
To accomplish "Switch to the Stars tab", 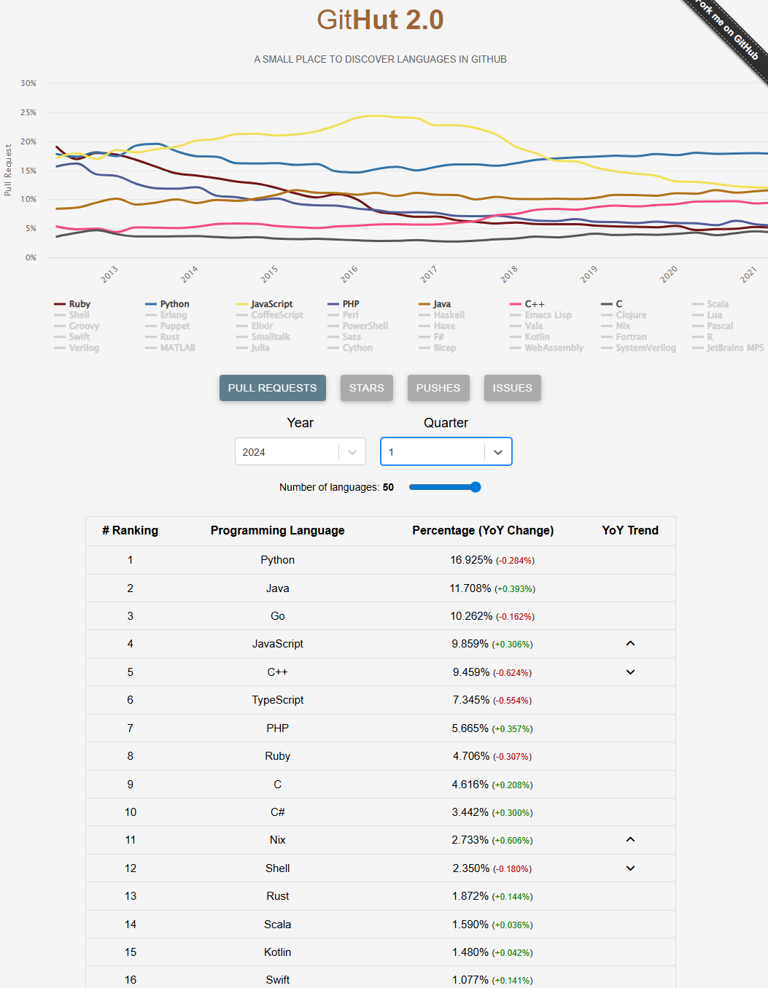I will [366, 388].
